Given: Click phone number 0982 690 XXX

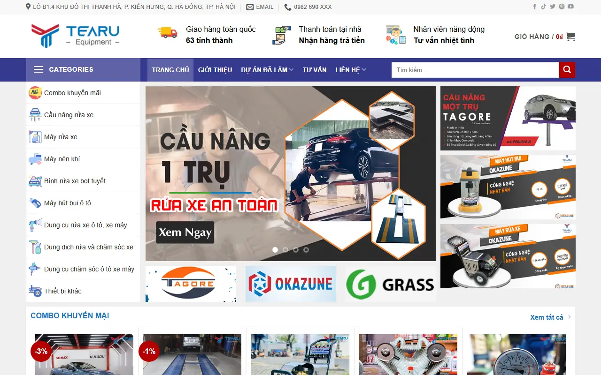Looking at the screenshot, I should (x=313, y=7).
